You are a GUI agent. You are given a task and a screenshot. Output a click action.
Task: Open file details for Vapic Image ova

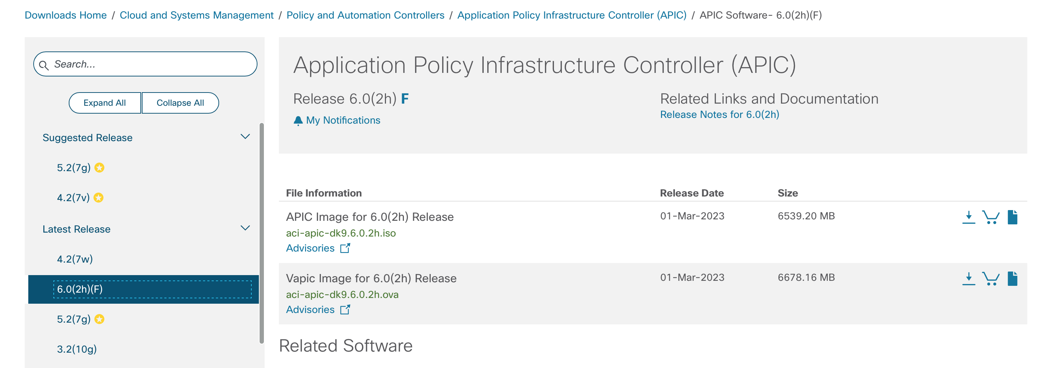(1013, 278)
